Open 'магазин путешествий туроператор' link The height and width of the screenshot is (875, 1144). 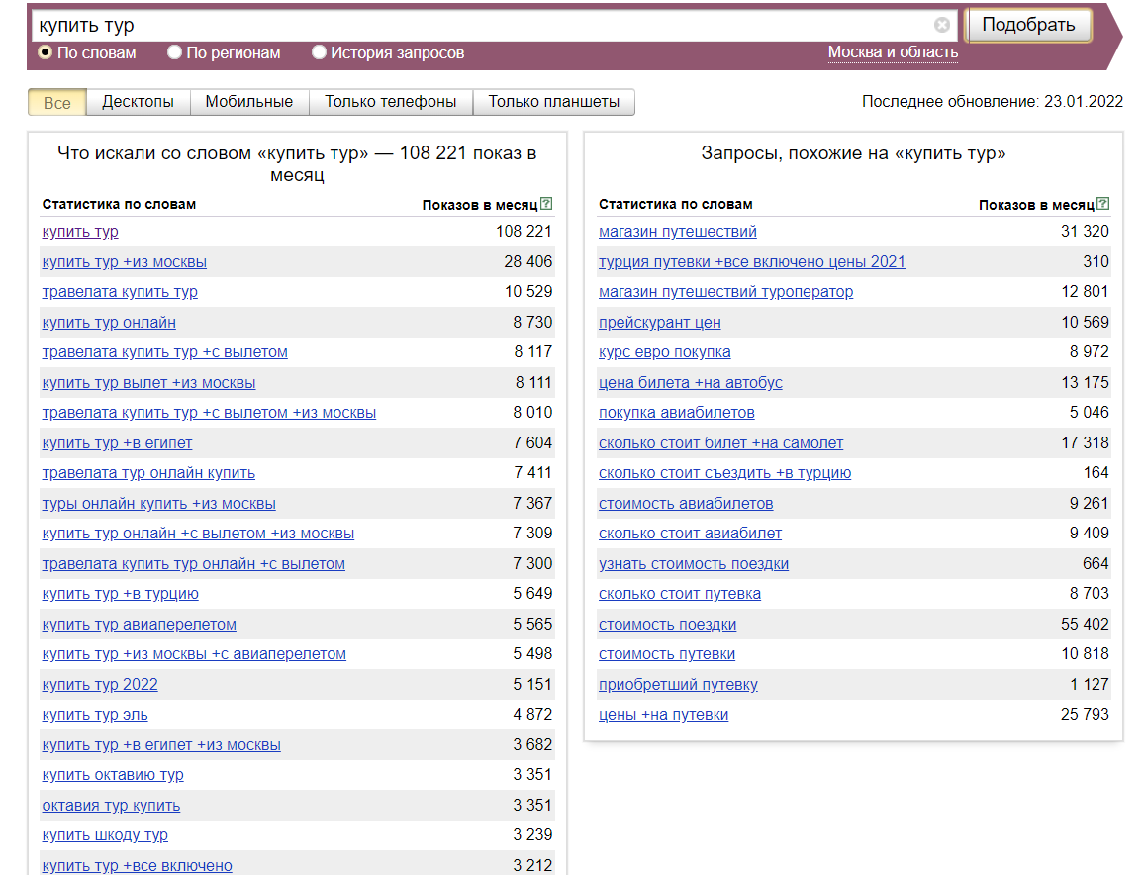tap(726, 292)
